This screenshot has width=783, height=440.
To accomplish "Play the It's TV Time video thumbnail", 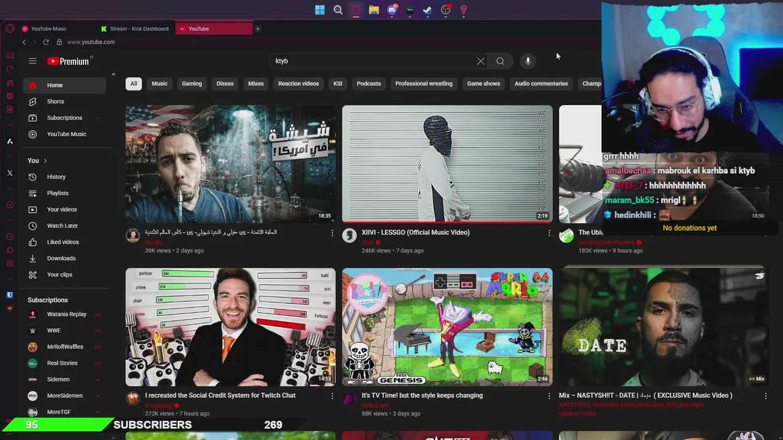I will [447, 327].
